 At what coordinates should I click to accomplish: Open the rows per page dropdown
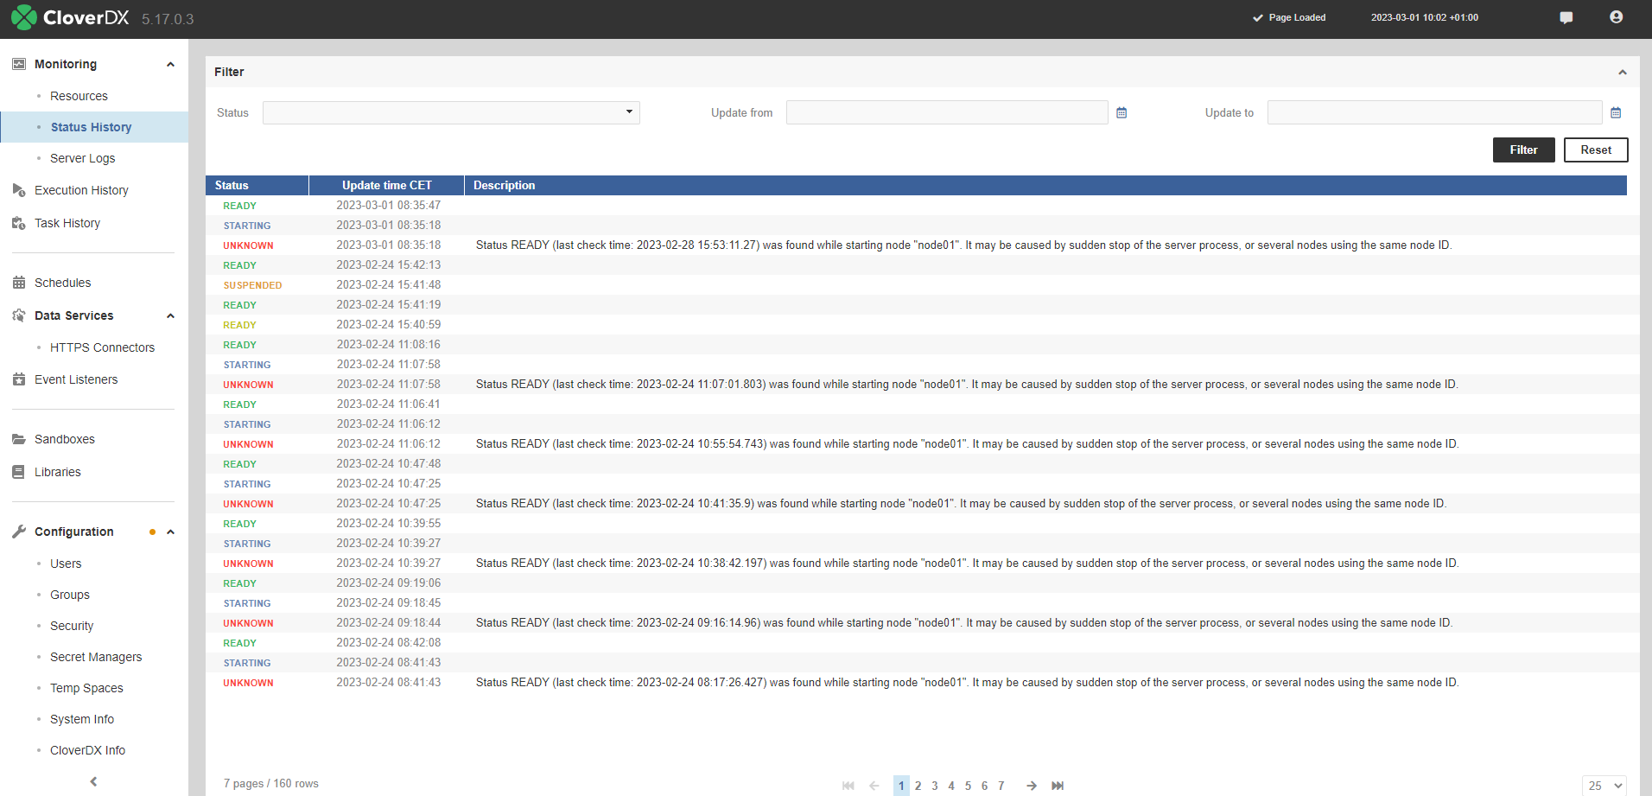pos(1604,786)
